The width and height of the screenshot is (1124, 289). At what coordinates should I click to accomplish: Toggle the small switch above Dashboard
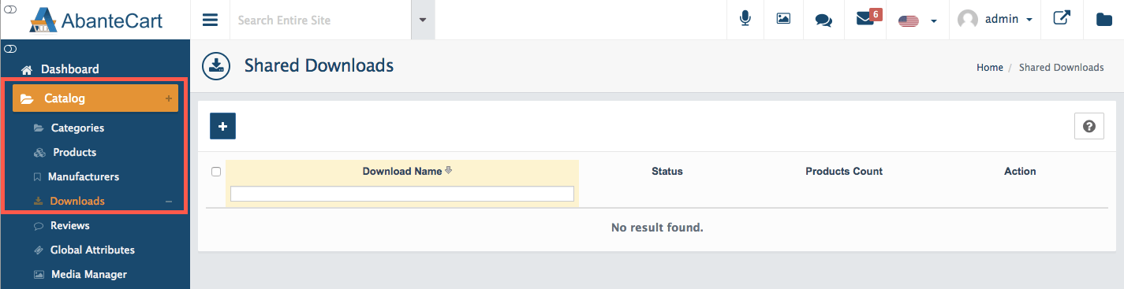click(x=10, y=49)
